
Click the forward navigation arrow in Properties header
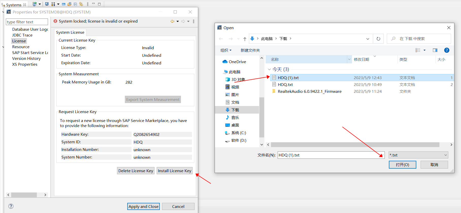coord(183,21)
